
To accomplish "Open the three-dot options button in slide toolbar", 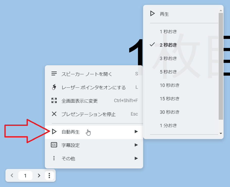I will tap(49, 175).
